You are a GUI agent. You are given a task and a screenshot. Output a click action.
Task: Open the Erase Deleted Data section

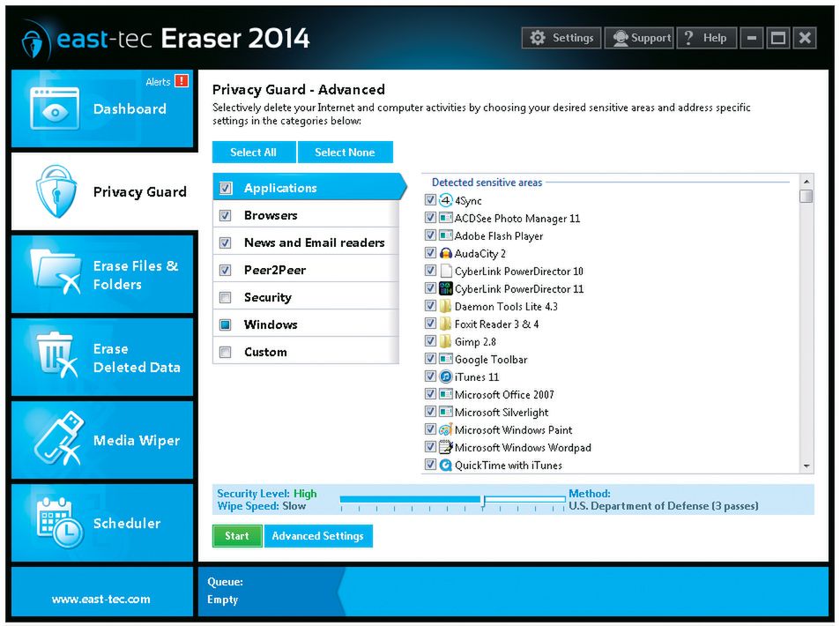coord(102,357)
